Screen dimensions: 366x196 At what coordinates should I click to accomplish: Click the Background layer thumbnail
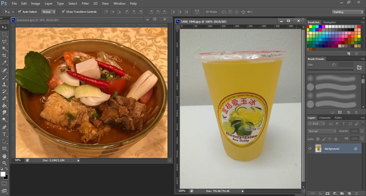(x=318, y=149)
